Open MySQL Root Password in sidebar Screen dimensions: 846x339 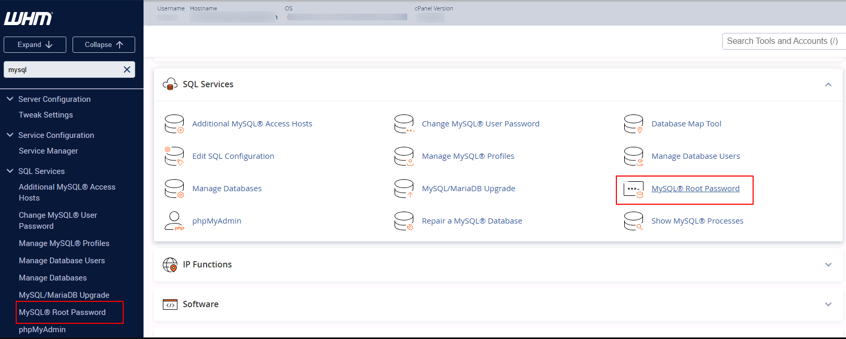62,312
